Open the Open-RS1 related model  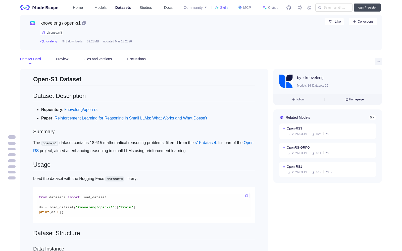(x=327, y=169)
